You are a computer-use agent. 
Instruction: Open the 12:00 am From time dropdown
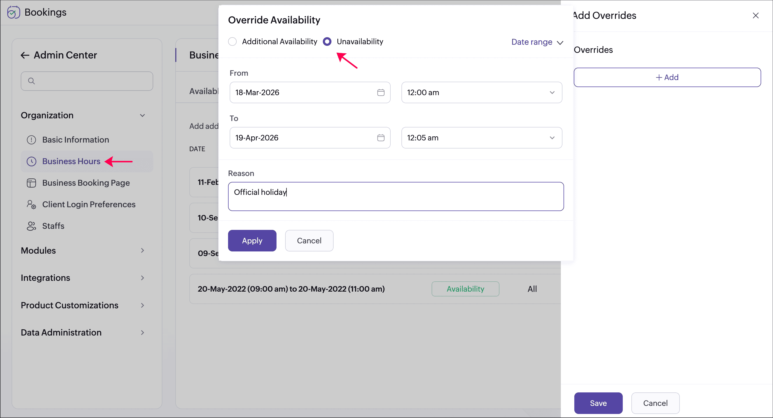click(x=481, y=92)
